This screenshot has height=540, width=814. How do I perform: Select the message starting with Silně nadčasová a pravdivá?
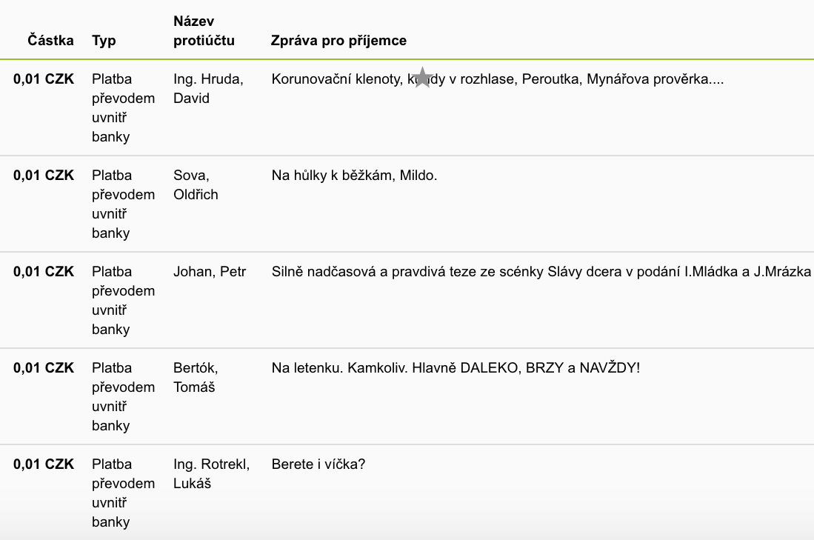[x=541, y=272]
